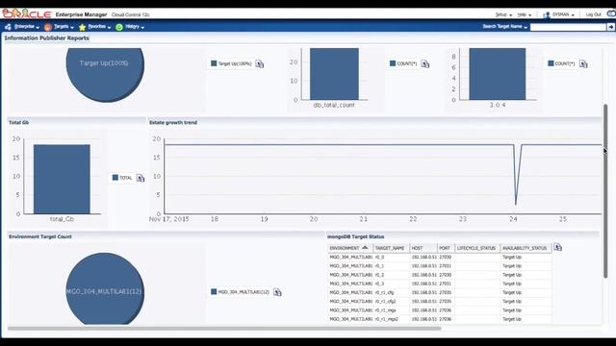
Task: Sort by LIFECYCLE_STATUS column header
Action: pyautogui.click(x=476, y=248)
